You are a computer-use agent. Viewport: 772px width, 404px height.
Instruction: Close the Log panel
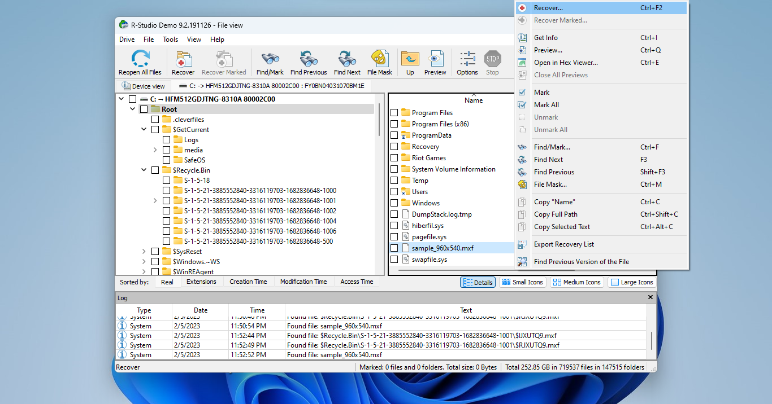pos(651,297)
